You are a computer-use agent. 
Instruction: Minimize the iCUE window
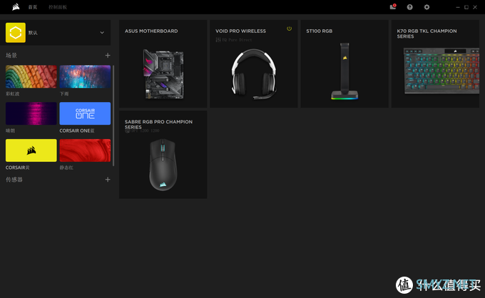pyautogui.click(x=458, y=7)
